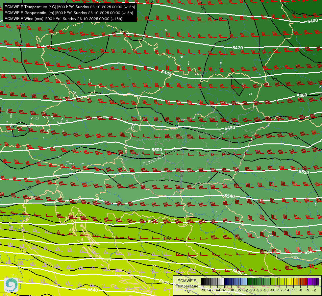
Task: Click the 5640 geopotential contour label
Action: point(93,290)
